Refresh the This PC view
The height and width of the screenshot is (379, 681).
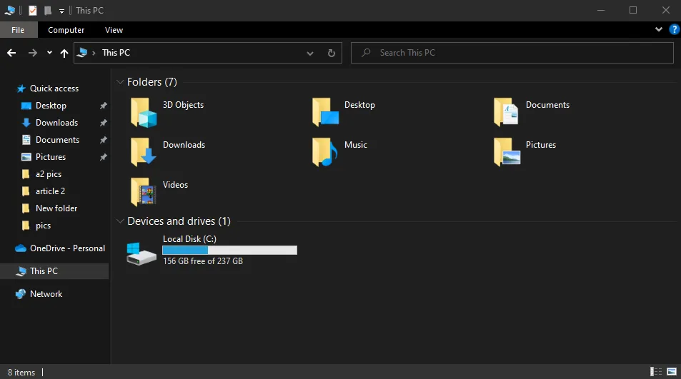point(332,53)
